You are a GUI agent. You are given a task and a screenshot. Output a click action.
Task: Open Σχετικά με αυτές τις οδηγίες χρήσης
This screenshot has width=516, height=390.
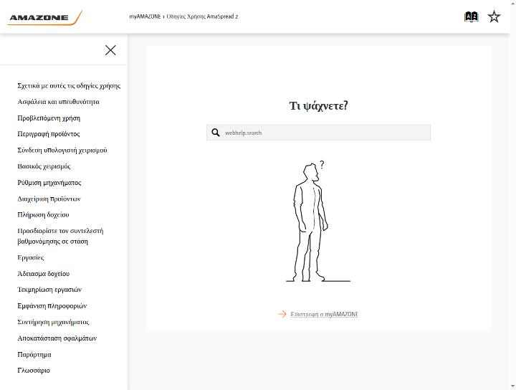point(69,85)
